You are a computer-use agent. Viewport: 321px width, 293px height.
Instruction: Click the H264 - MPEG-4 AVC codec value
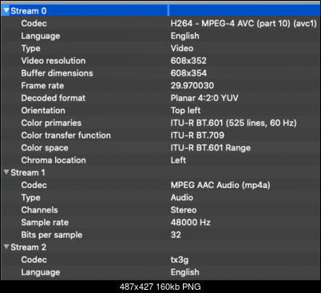tap(244, 23)
